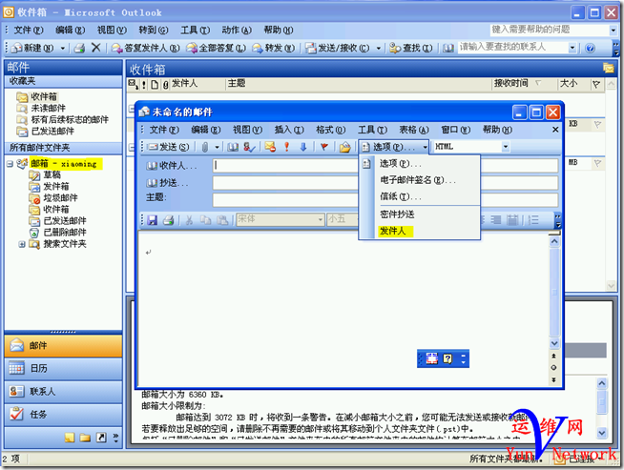The height and width of the screenshot is (470, 624).
Task: Click reading pane scrollbar down arrow
Action: pos(602,433)
